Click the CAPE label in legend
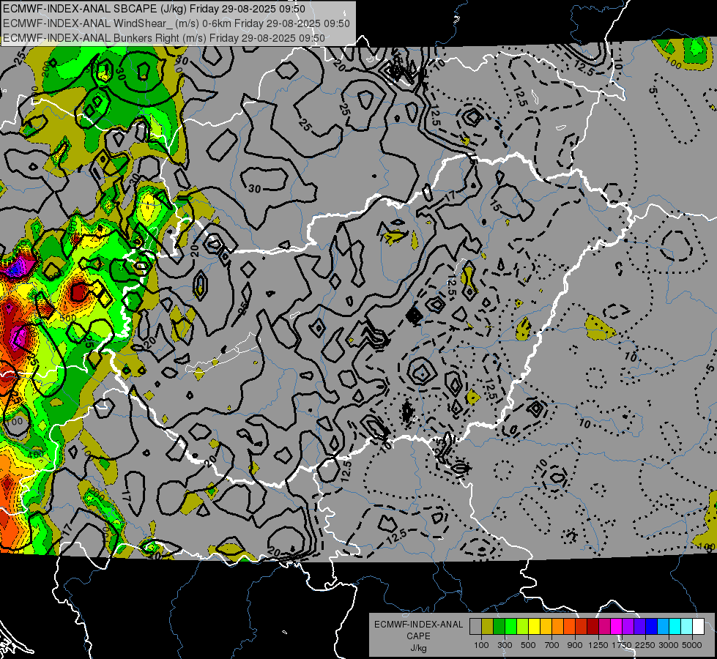 coord(418,636)
